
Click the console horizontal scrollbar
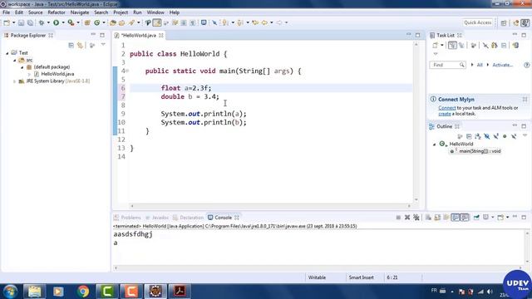click(x=318, y=268)
